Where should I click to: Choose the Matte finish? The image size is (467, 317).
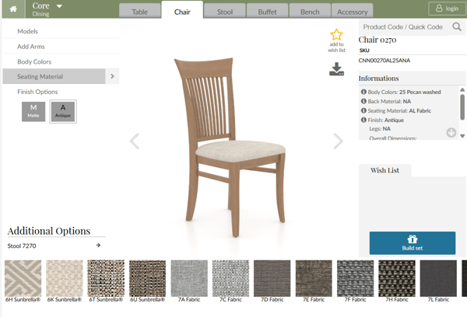(x=33, y=112)
